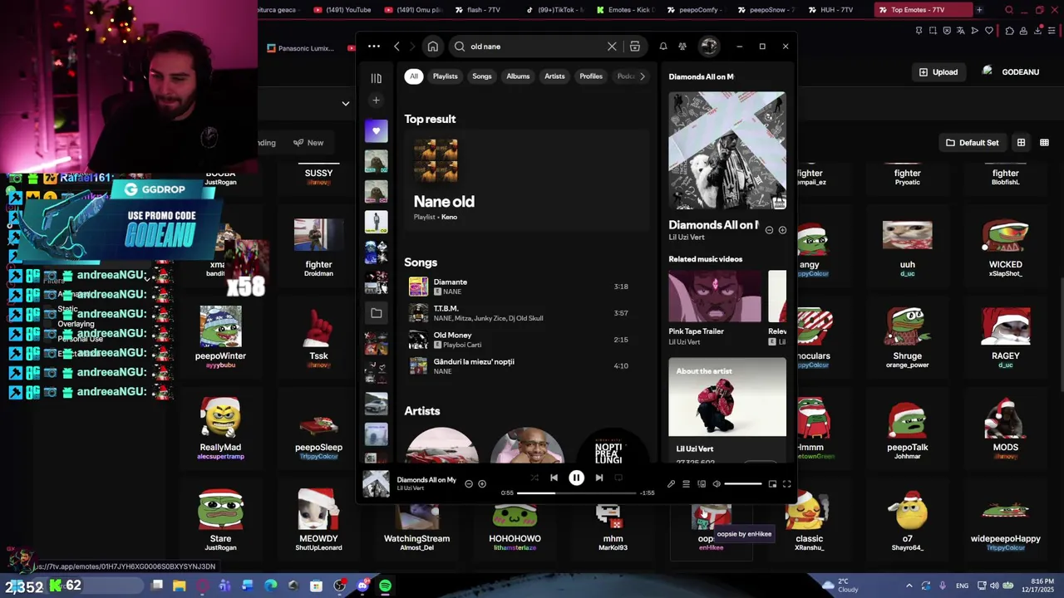Image resolution: width=1064 pixels, height=598 pixels.
Task: Open Spotify Friend Activity icon
Action: (x=682, y=47)
